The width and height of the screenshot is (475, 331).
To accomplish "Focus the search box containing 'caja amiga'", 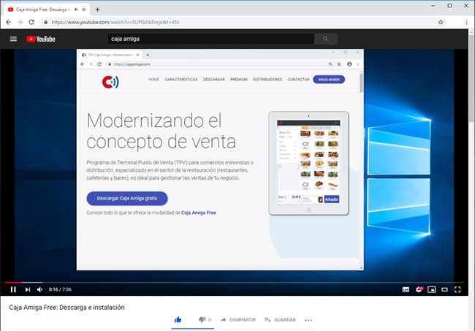I will 211,39.
